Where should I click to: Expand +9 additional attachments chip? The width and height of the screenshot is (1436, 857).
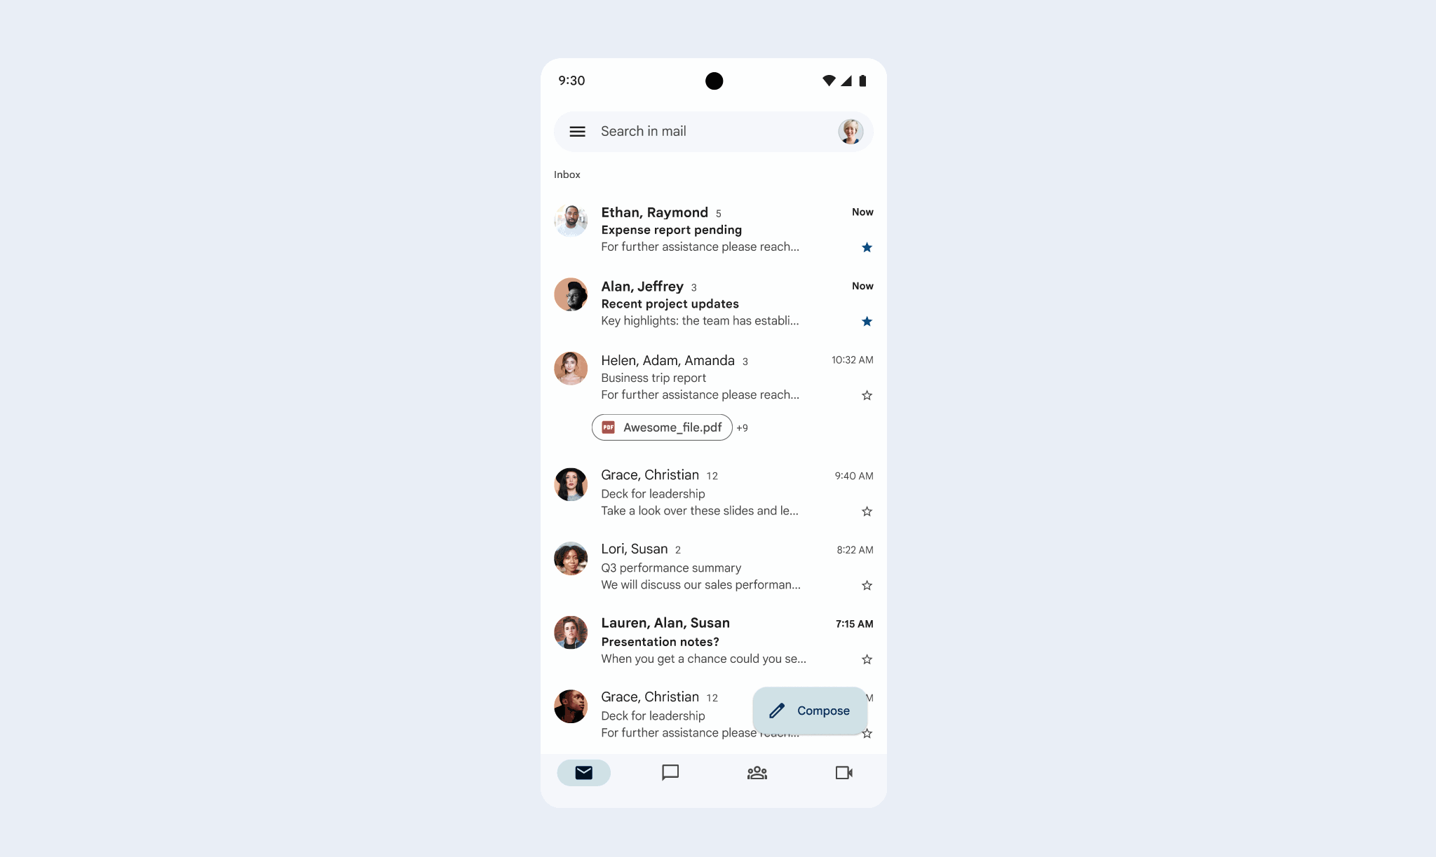tap(743, 427)
